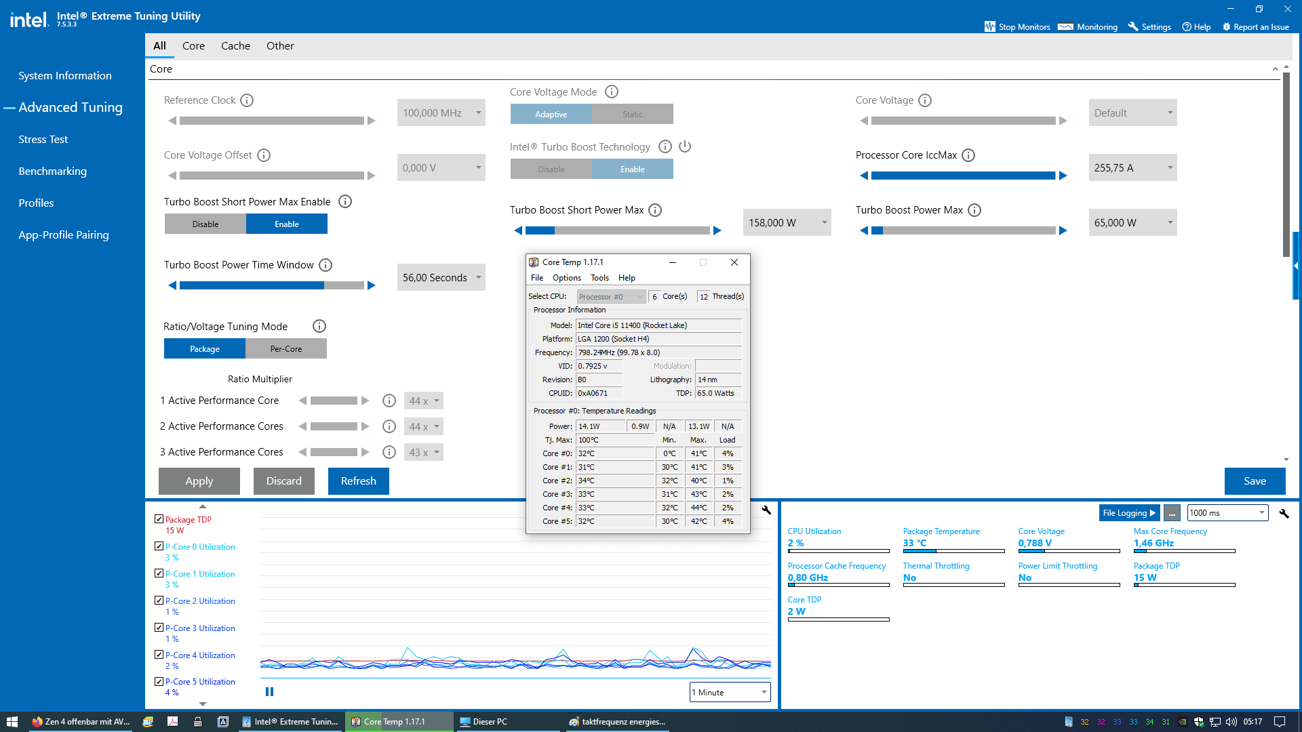Open Settings via the wrench icon
This screenshot has width=1302, height=732.
1133,27
